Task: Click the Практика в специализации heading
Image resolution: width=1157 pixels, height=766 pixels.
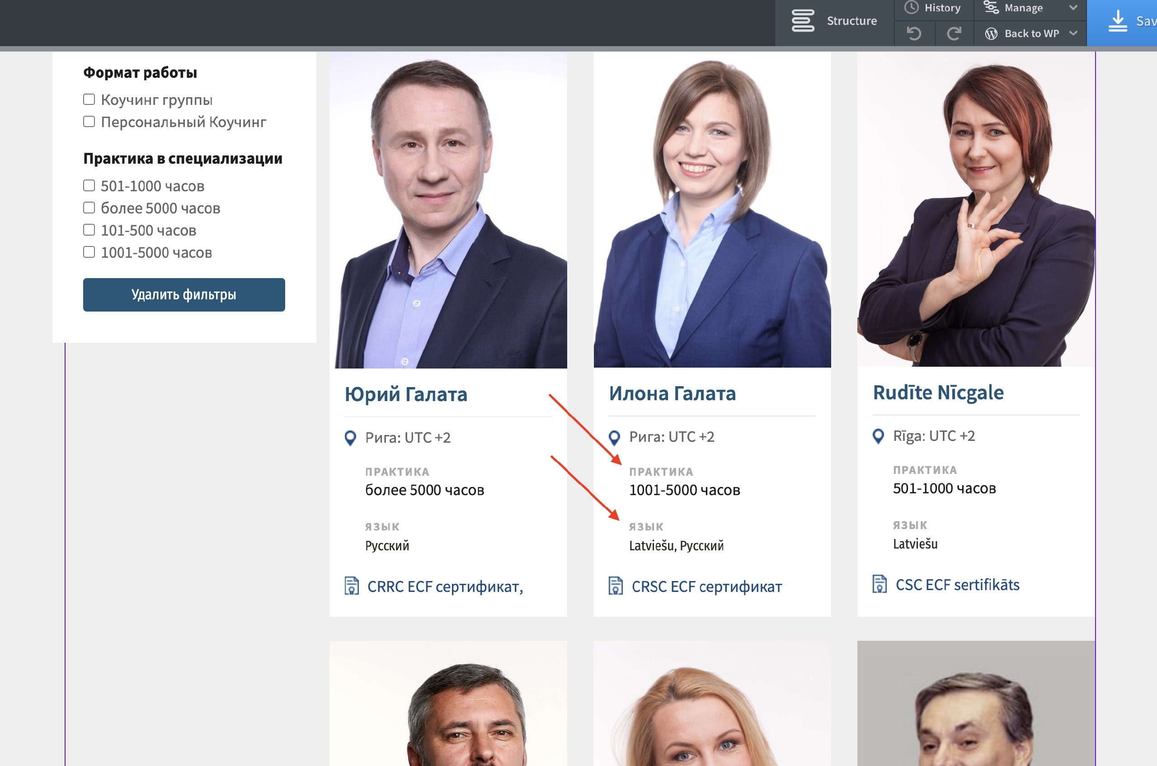Action: pyautogui.click(x=183, y=158)
